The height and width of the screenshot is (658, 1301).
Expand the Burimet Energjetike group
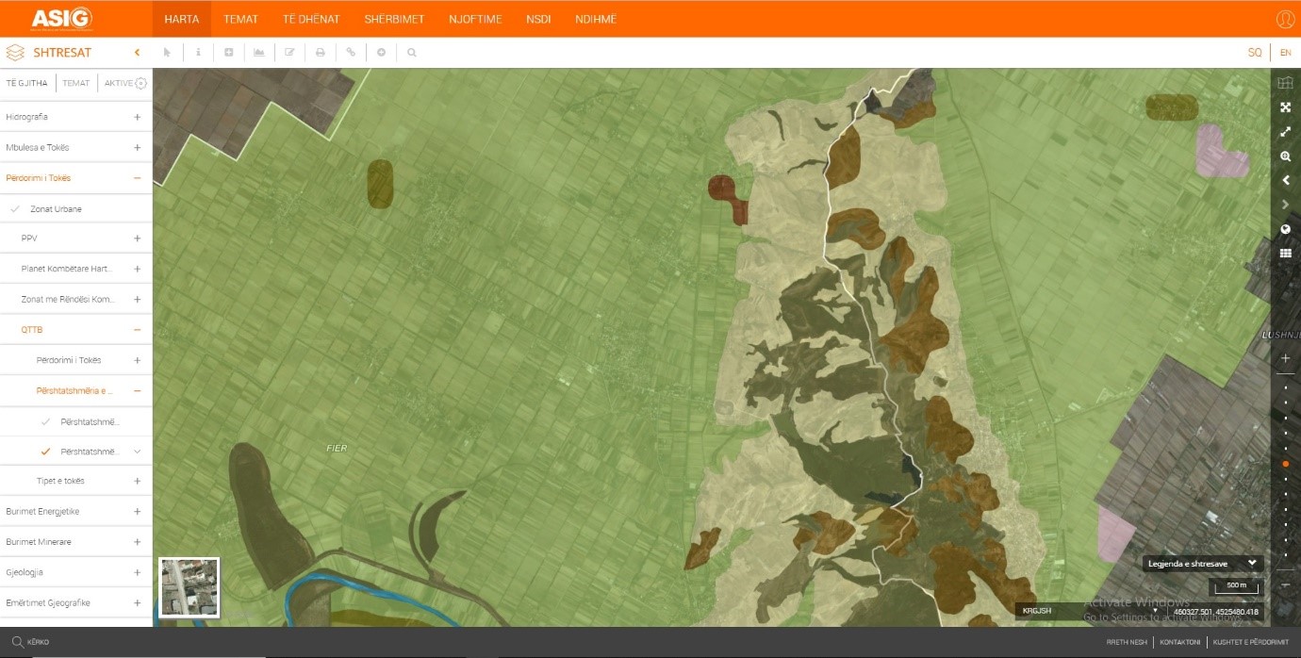click(x=137, y=511)
